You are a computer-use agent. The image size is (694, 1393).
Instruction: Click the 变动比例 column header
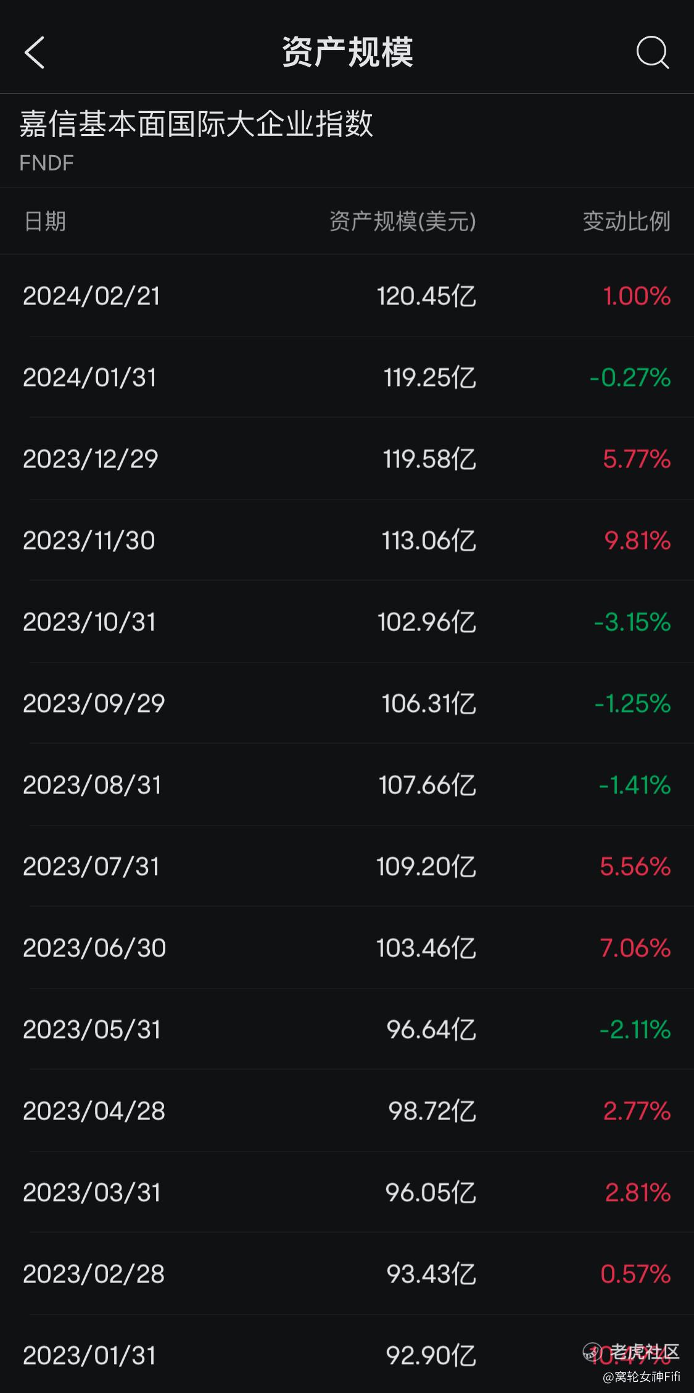click(x=627, y=221)
